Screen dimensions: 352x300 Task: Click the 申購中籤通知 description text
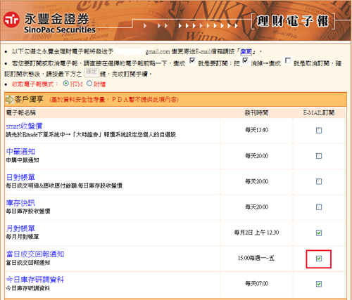[x=23, y=160]
